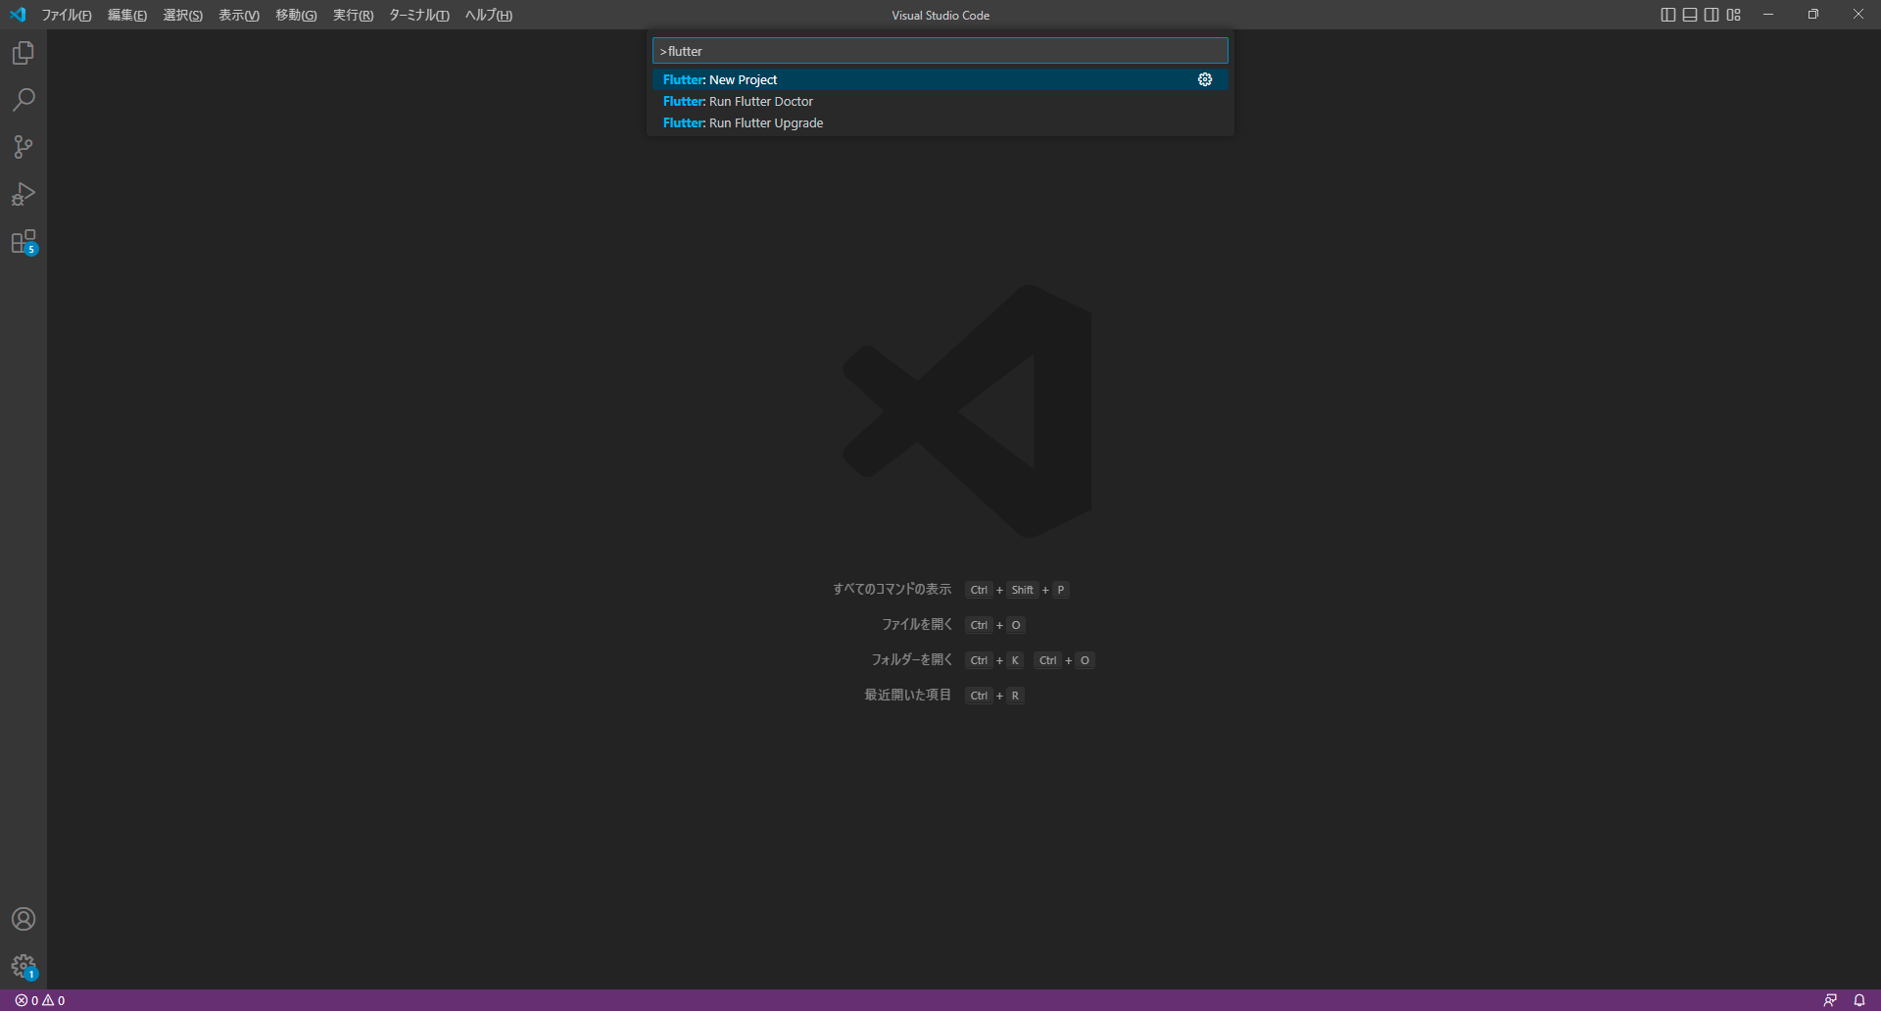Image resolution: width=1881 pixels, height=1011 pixels.
Task: Open the Accounts menu
Action: [x=24, y=919]
